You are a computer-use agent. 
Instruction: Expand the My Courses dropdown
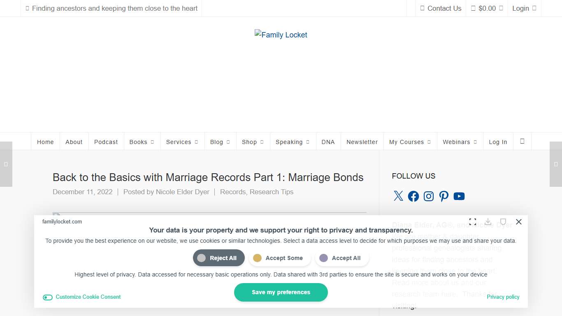click(410, 142)
